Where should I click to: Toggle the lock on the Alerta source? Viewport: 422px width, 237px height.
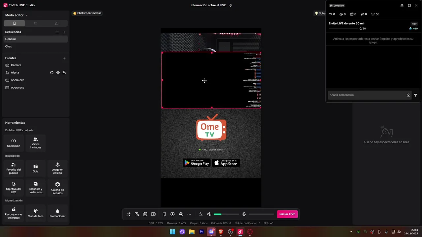64,72
